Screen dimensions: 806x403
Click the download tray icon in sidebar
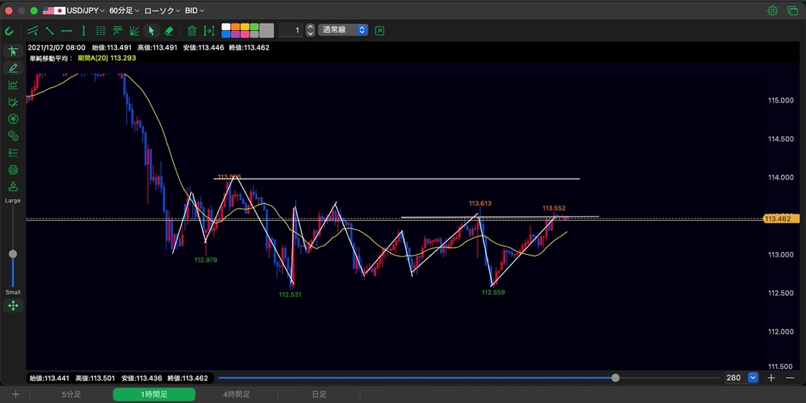(13, 186)
